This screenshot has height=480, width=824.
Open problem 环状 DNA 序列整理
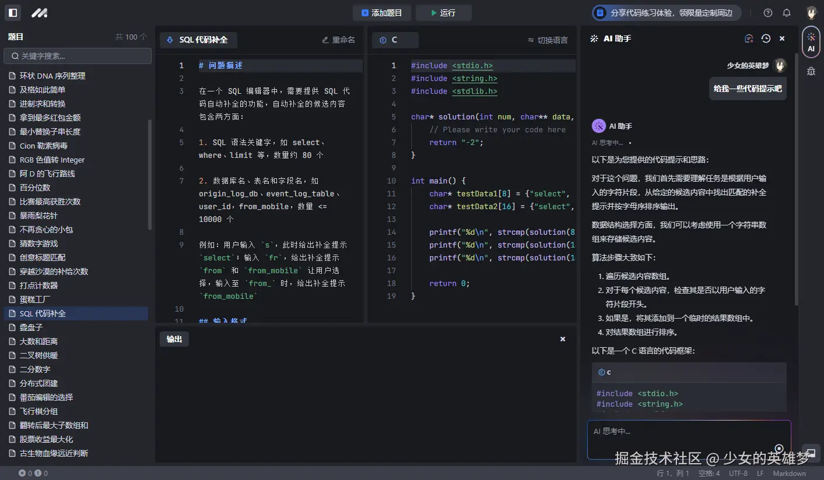tap(76, 76)
